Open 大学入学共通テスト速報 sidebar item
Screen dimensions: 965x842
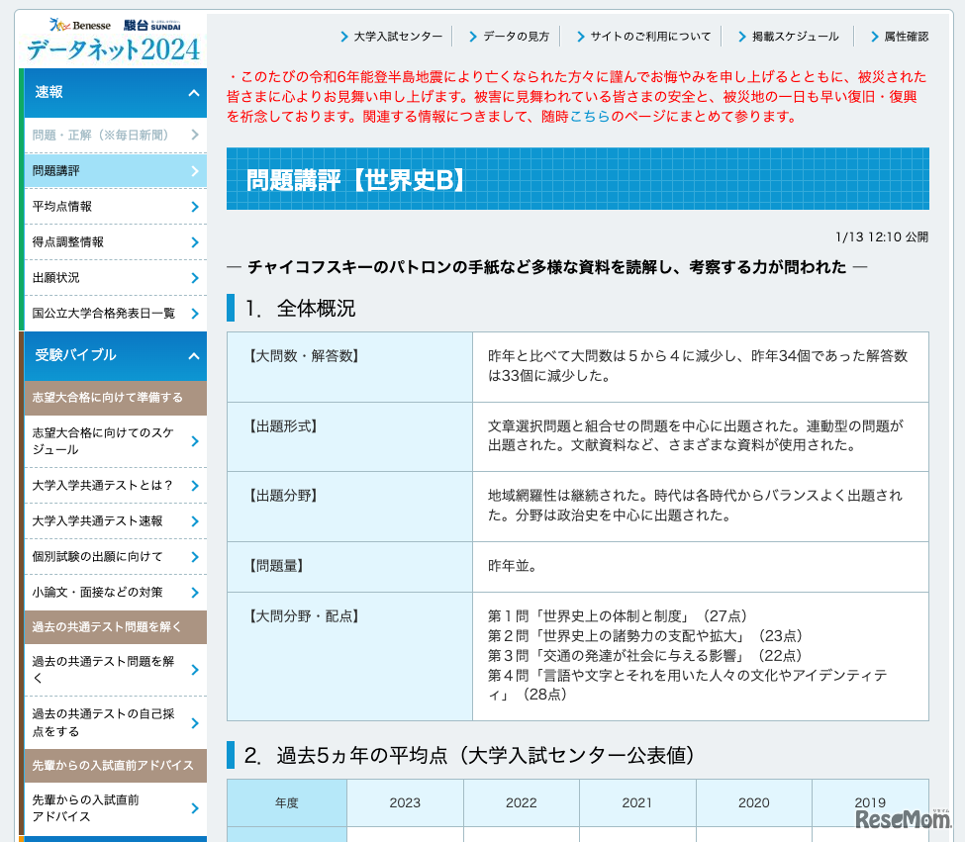[x=97, y=521]
